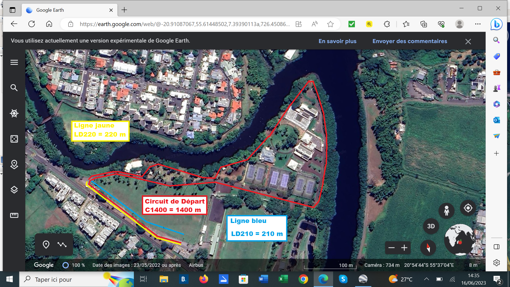Image resolution: width=510 pixels, height=287 pixels.
Task: Activate the Pegman Street View icon
Action: pyautogui.click(x=447, y=211)
